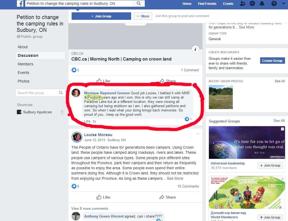Click the search magnifier in top bar
This screenshot has height=221, width=288.
coord(139,3)
